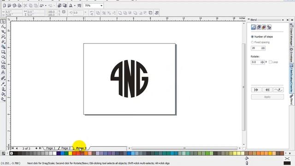Click the blend End object button

point(267,90)
